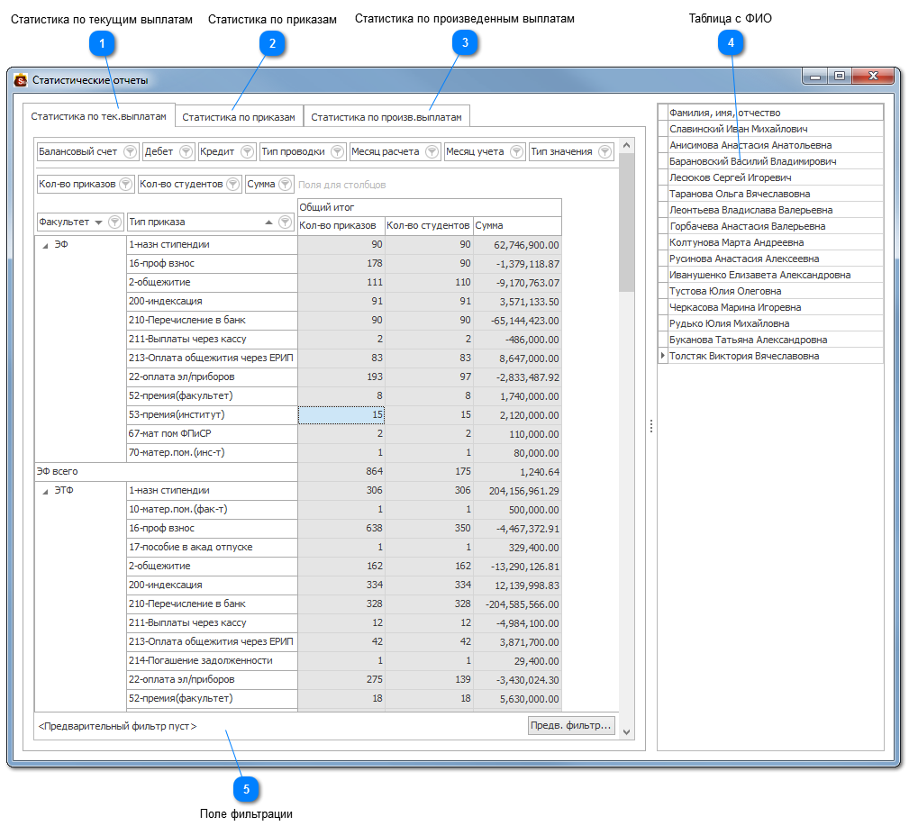This screenshot has height=835, width=909.
Task: Click Фамилия, имя, отчество column header
Action: (776, 113)
